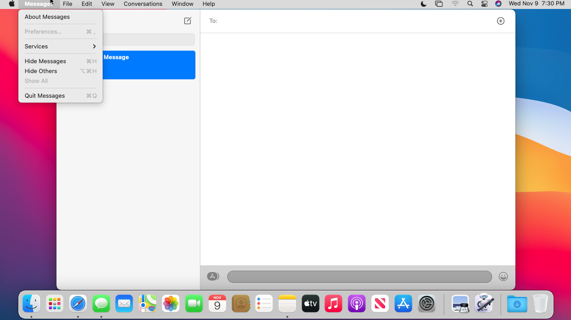Image resolution: width=571 pixels, height=320 pixels.
Task: Open the File menu
Action: click(x=68, y=4)
